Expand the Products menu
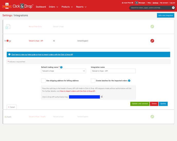 click(67, 7)
